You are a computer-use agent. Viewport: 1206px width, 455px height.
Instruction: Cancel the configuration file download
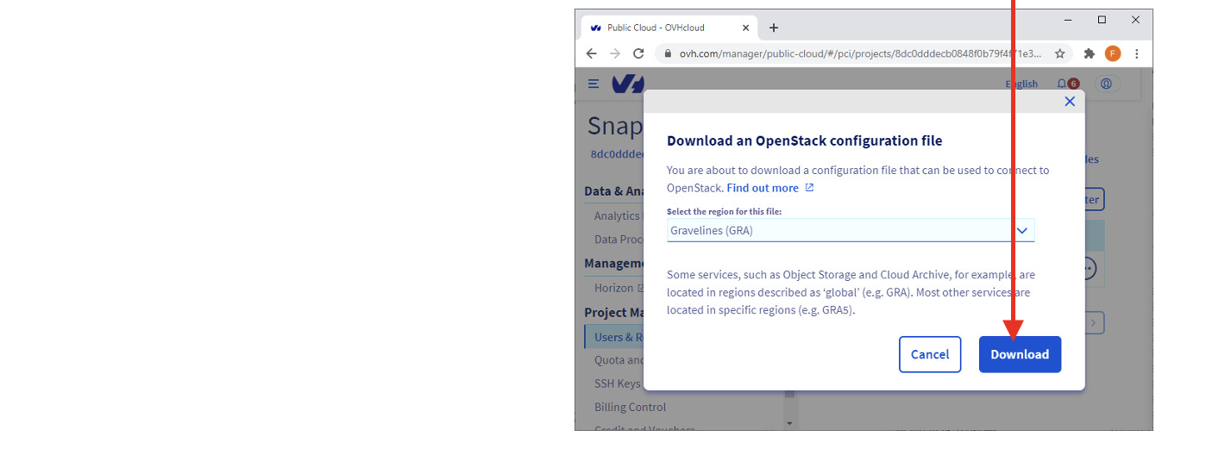(x=929, y=354)
